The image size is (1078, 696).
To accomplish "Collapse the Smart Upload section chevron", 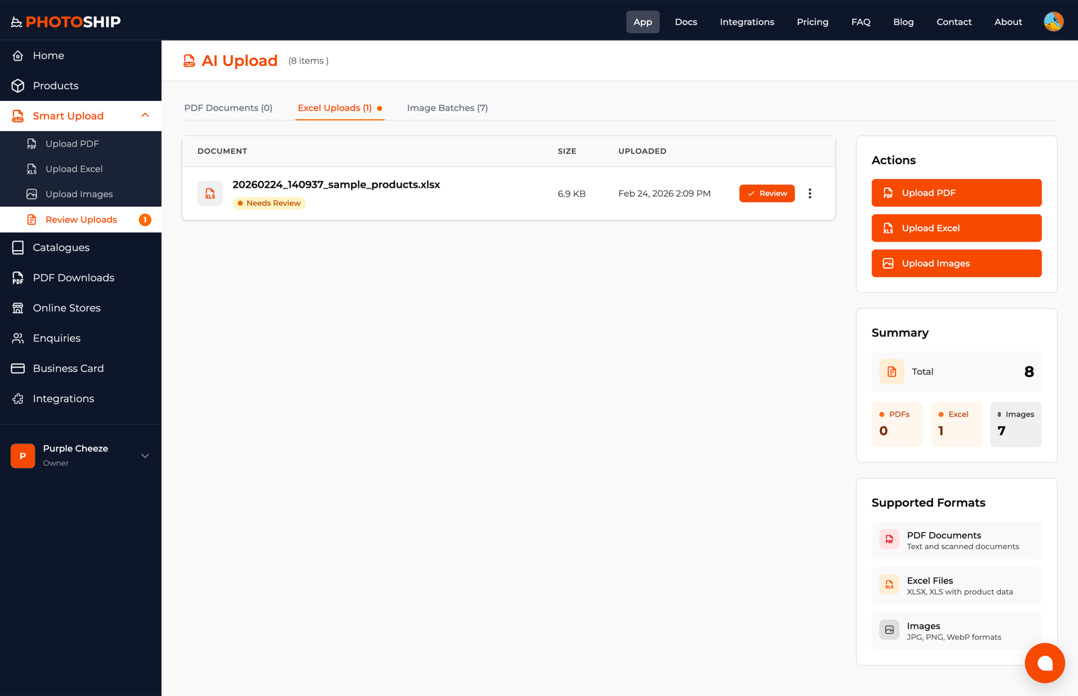I will pos(145,115).
